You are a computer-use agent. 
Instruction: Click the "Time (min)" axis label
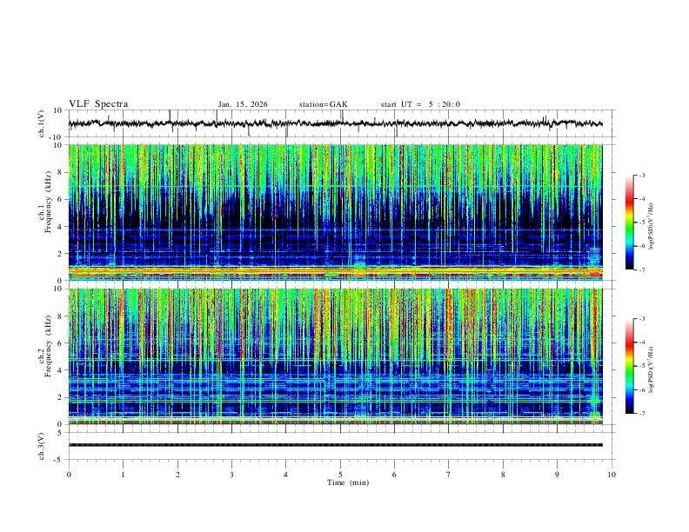(x=348, y=482)
